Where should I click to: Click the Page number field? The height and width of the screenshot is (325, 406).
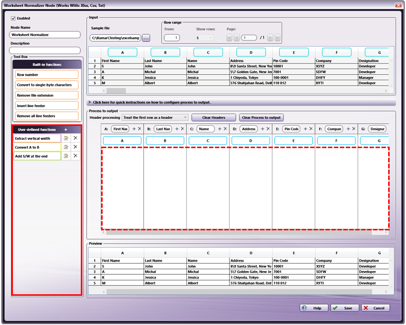click(x=249, y=38)
